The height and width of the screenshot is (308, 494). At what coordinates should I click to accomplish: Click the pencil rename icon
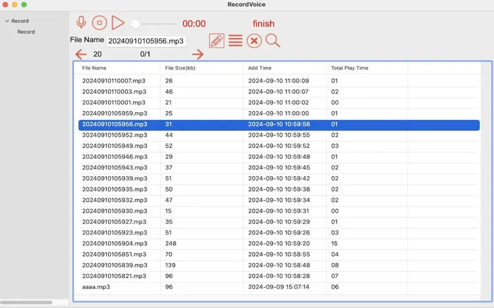tap(217, 41)
